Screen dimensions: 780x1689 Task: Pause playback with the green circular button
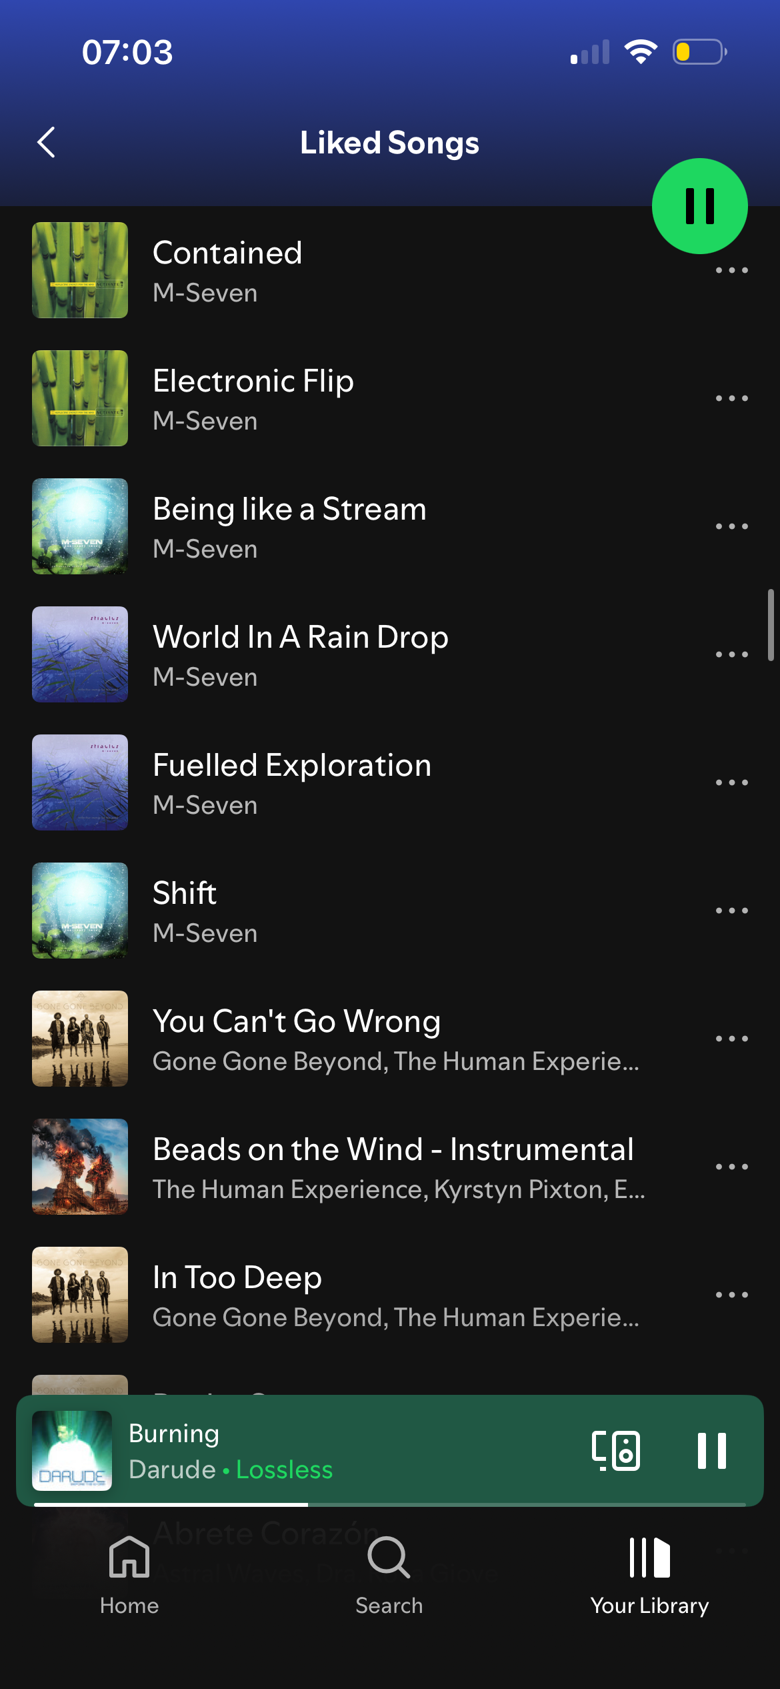pos(699,205)
